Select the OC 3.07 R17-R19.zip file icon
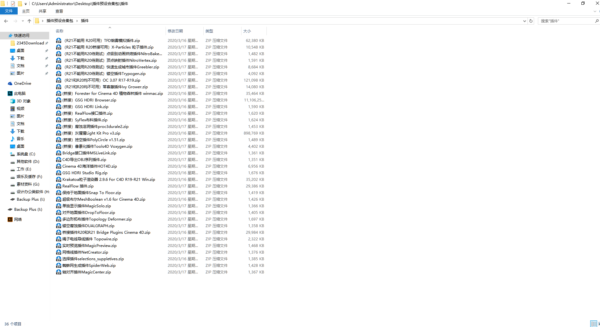The width and height of the screenshot is (600, 327). 59,80
